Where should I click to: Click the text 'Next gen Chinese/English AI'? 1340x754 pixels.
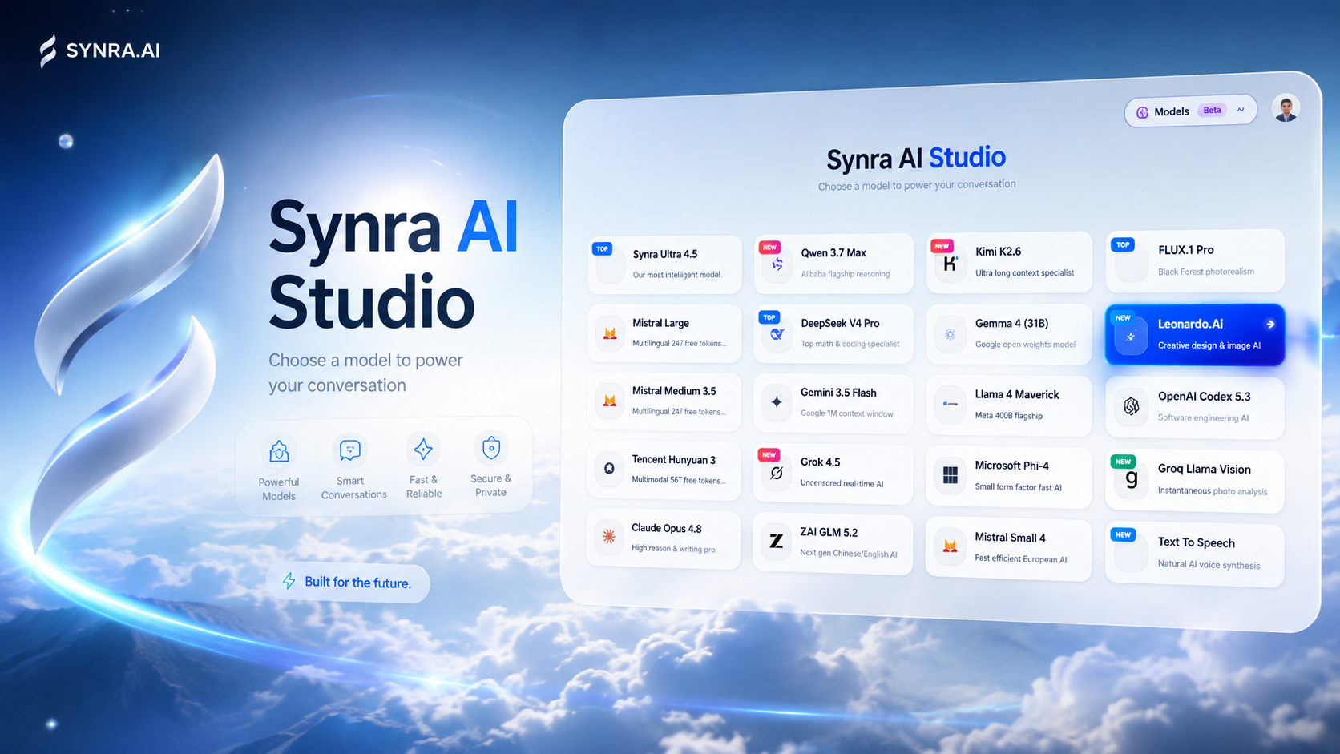click(848, 554)
